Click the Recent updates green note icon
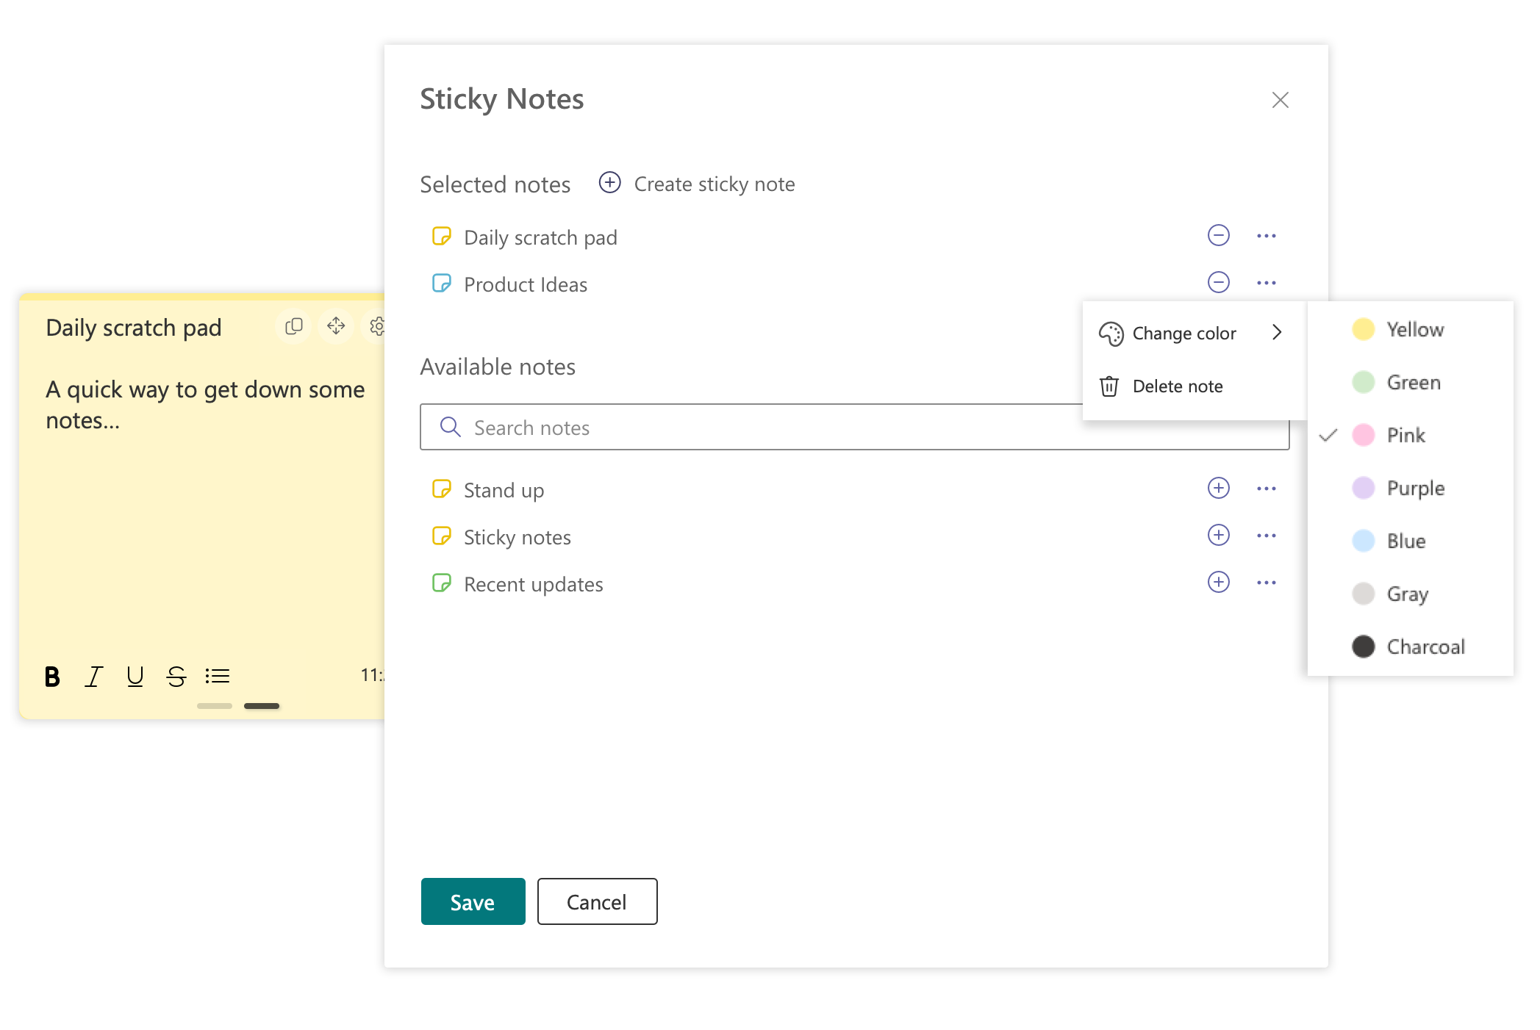Screen dimensions: 1540x1030 441,583
